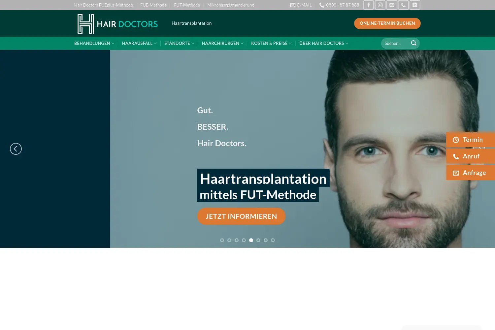Expand the Behandlungen dropdown menu

[x=94, y=43]
